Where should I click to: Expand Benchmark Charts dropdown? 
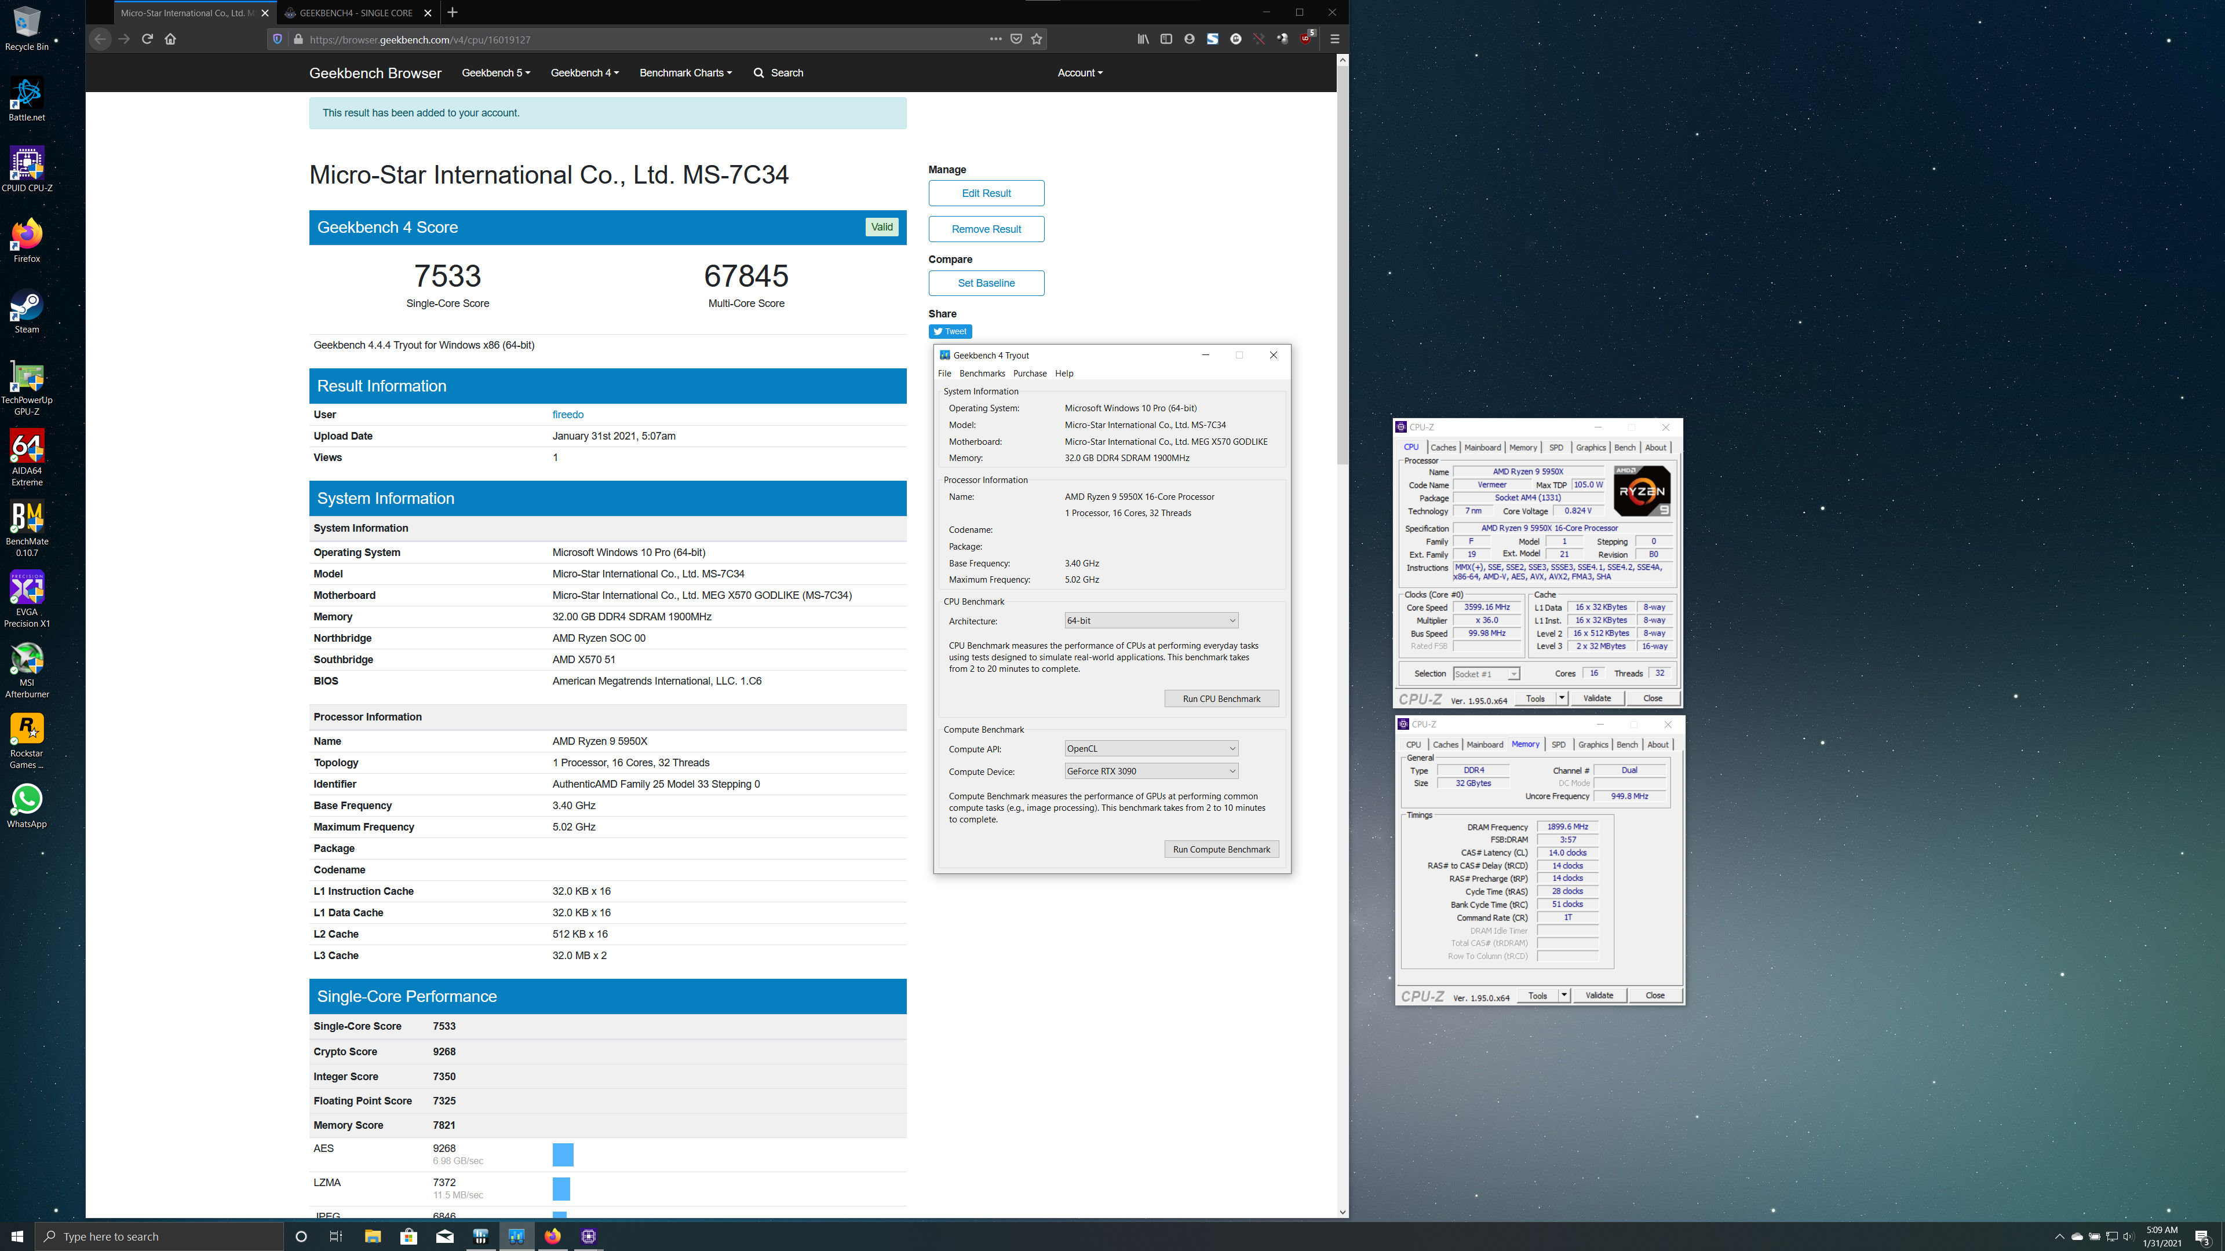686,72
